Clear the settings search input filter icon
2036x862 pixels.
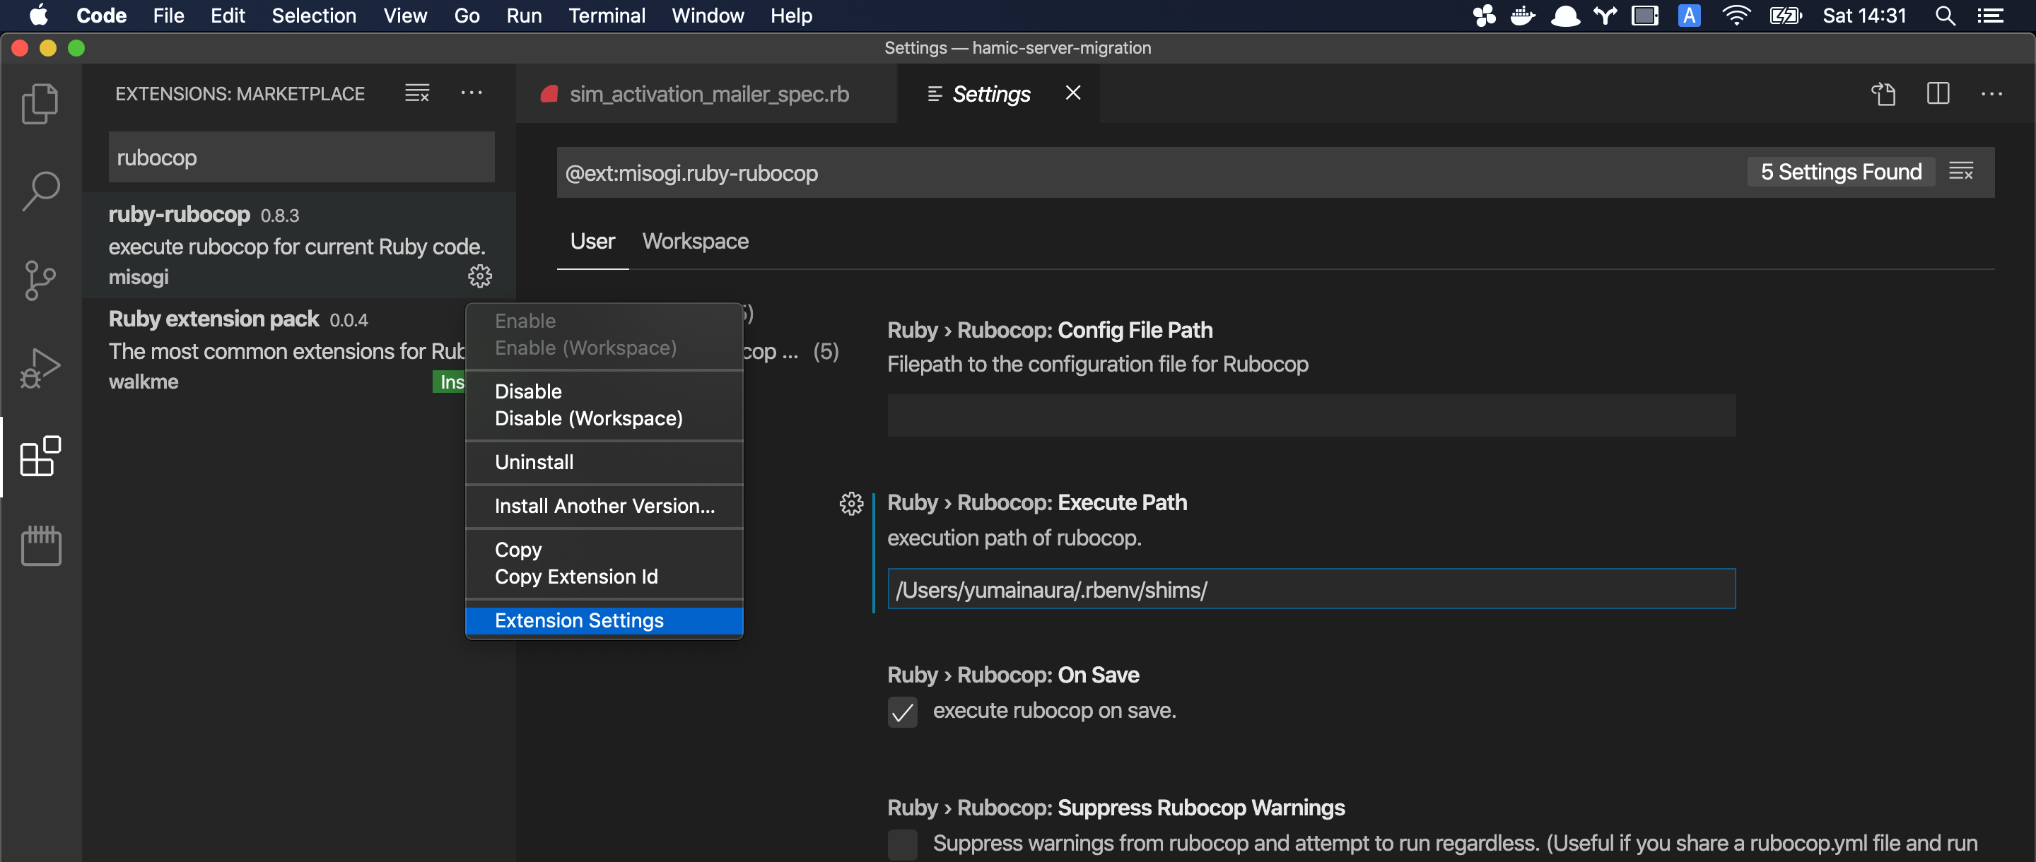pyautogui.click(x=1961, y=172)
